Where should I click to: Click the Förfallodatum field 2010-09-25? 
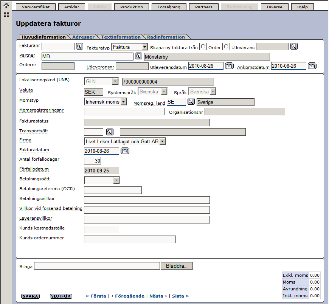click(101, 171)
